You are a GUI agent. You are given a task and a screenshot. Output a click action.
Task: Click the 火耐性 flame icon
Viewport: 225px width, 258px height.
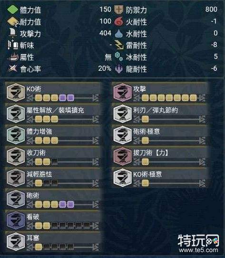click(x=119, y=21)
